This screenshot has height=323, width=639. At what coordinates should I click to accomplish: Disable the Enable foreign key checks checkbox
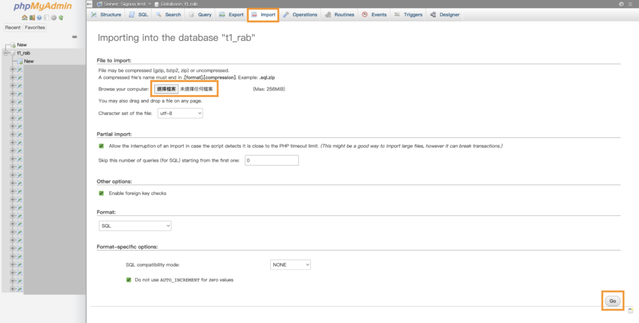pos(101,193)
